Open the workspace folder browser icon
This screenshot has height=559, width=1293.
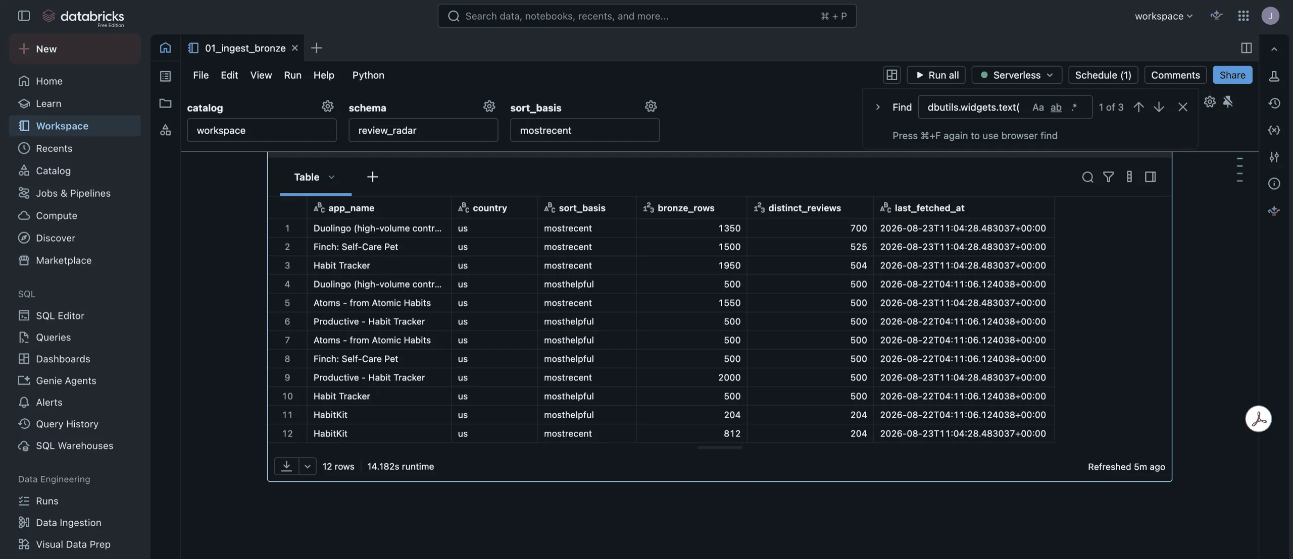[165, 103]
